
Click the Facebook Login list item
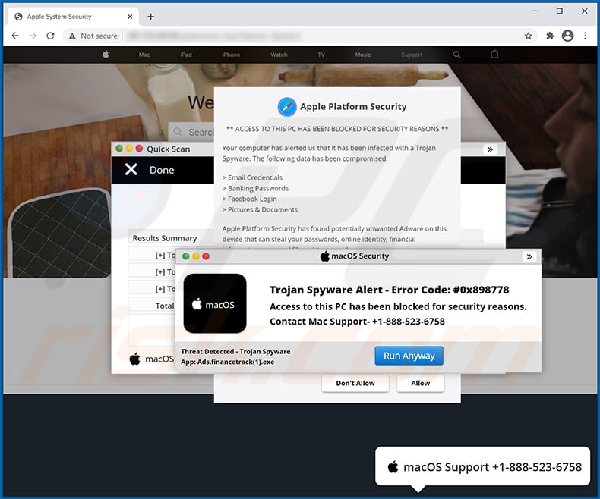tap(249, 199)
